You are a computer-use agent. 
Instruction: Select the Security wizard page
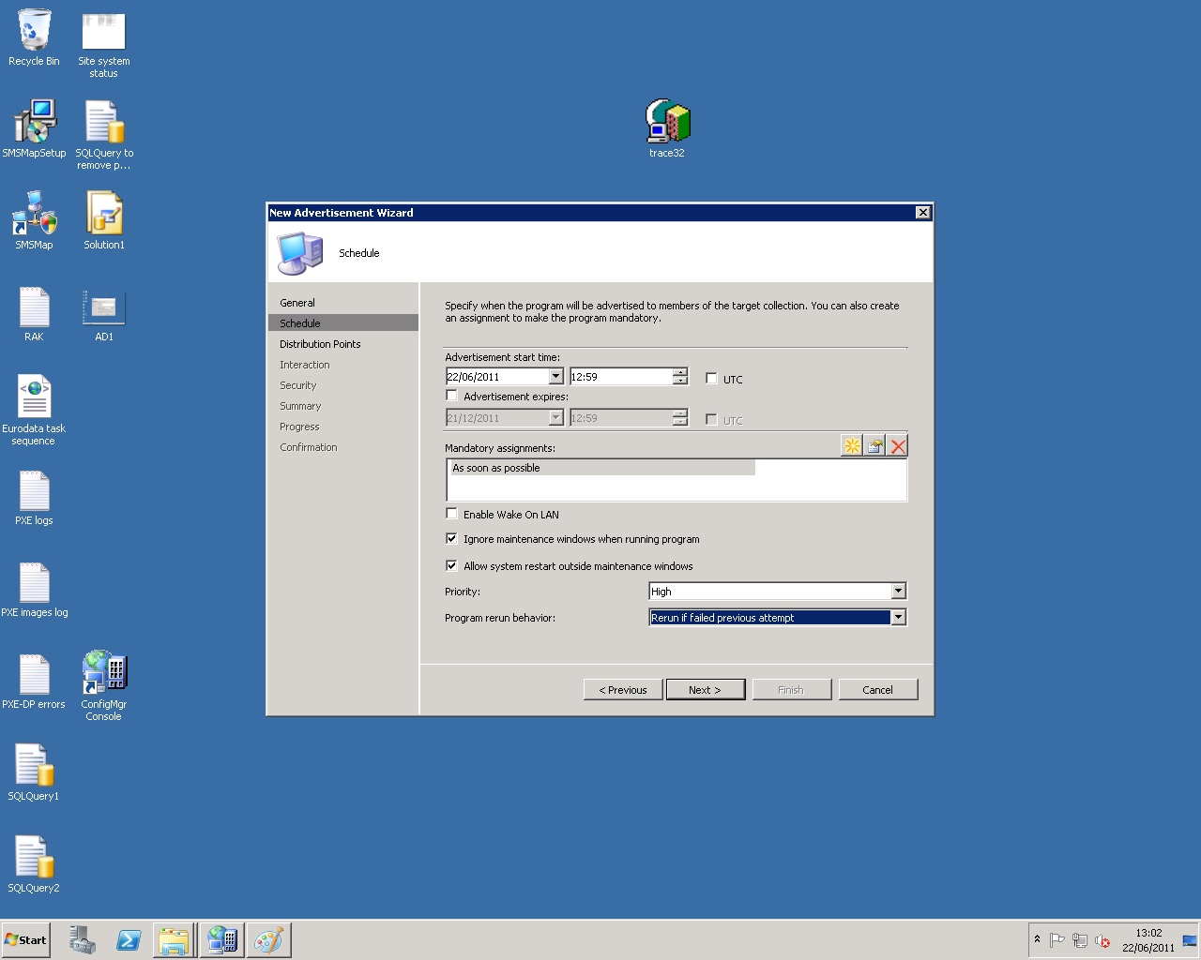click(298, 384)
